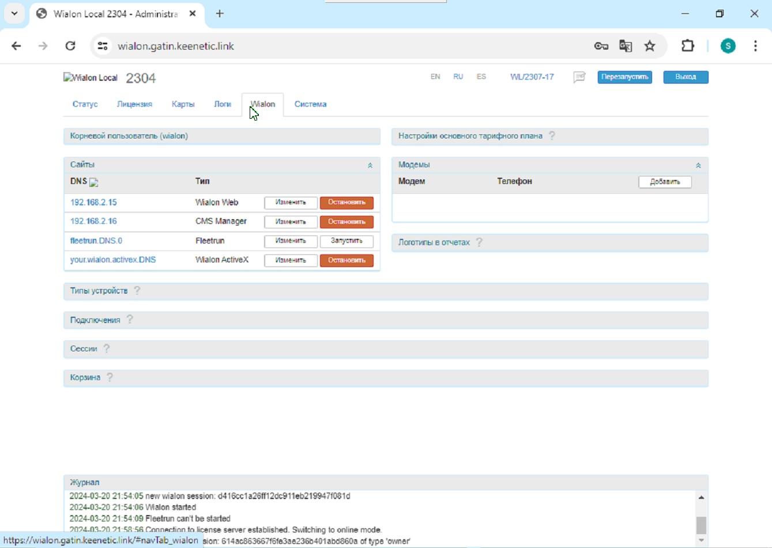Screen dimensions: 772x548
Task: Open the Логи tab
Action: coord(223,104)
